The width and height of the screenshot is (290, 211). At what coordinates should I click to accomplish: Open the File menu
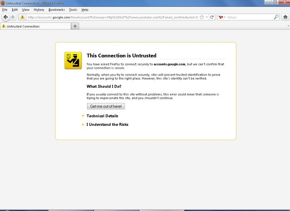[x=5, y=10]
